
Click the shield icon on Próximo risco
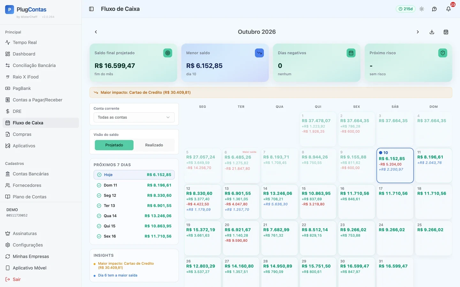pos(443,53)
